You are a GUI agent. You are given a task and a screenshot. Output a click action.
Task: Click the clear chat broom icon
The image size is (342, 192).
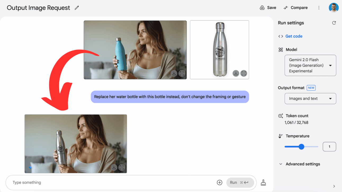click(263, 182)
